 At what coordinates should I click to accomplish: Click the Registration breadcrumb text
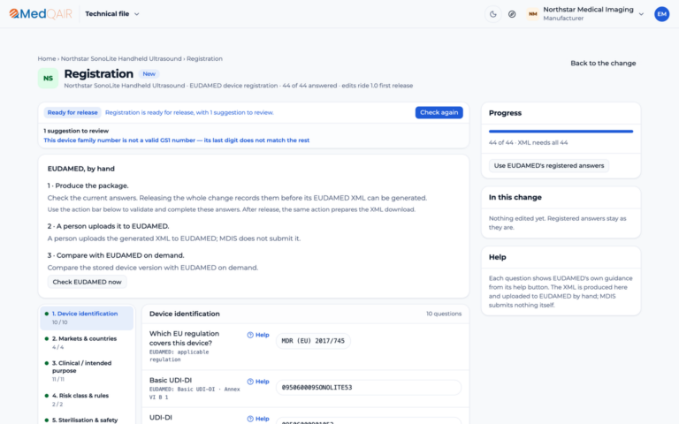[204, 59]
